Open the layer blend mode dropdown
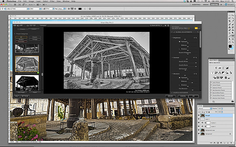The image size is (236, 147). tap(205, 108)
